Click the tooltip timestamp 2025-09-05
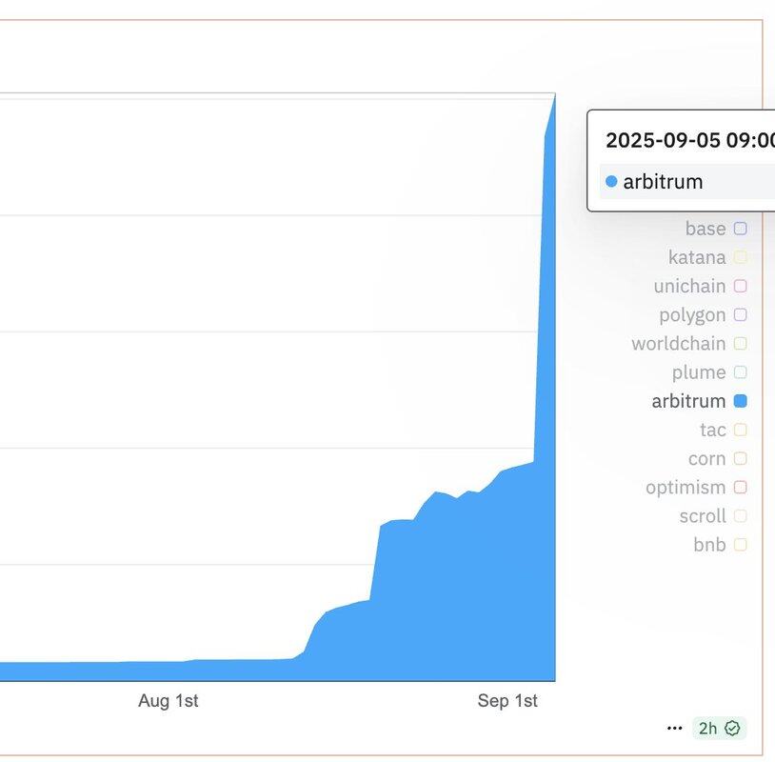775x762 pixels. pos(690,140)
